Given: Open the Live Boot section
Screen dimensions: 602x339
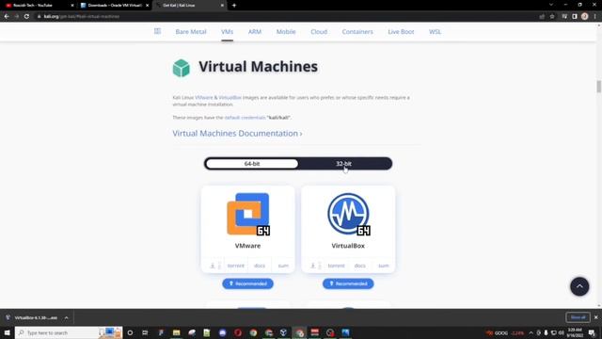Looking at the screenshot, I should [401, 32].
